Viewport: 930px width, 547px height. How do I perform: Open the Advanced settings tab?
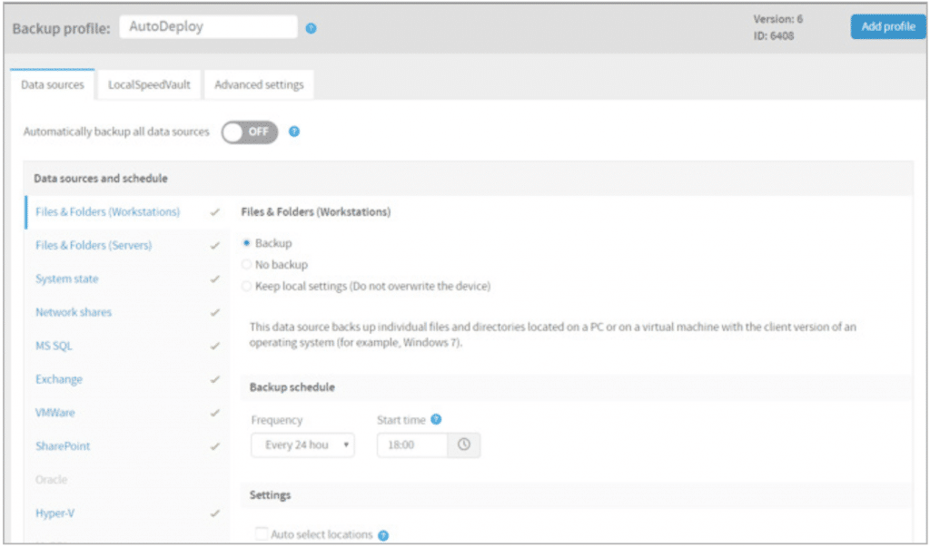pyautogui.click(x=259, y=85)
